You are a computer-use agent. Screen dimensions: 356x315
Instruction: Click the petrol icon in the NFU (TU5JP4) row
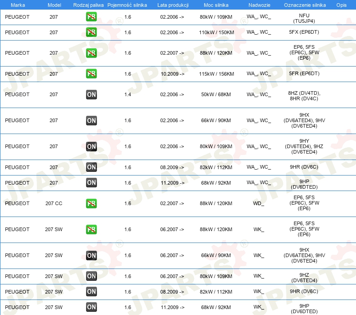91,16
